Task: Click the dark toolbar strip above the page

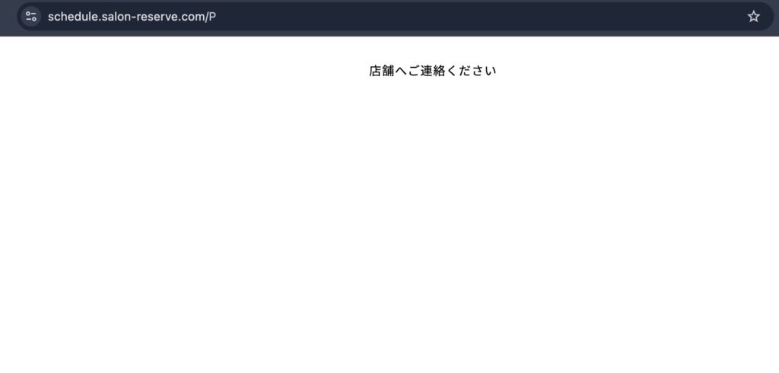Action: click(389, 33)
